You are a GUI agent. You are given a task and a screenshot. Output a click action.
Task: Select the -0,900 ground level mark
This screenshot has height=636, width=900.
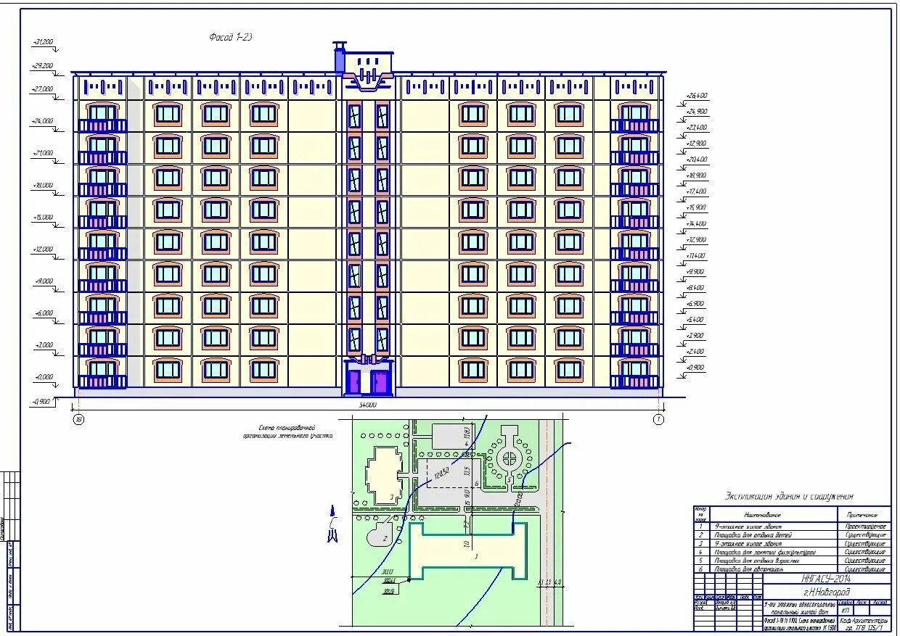click(41, 401)
